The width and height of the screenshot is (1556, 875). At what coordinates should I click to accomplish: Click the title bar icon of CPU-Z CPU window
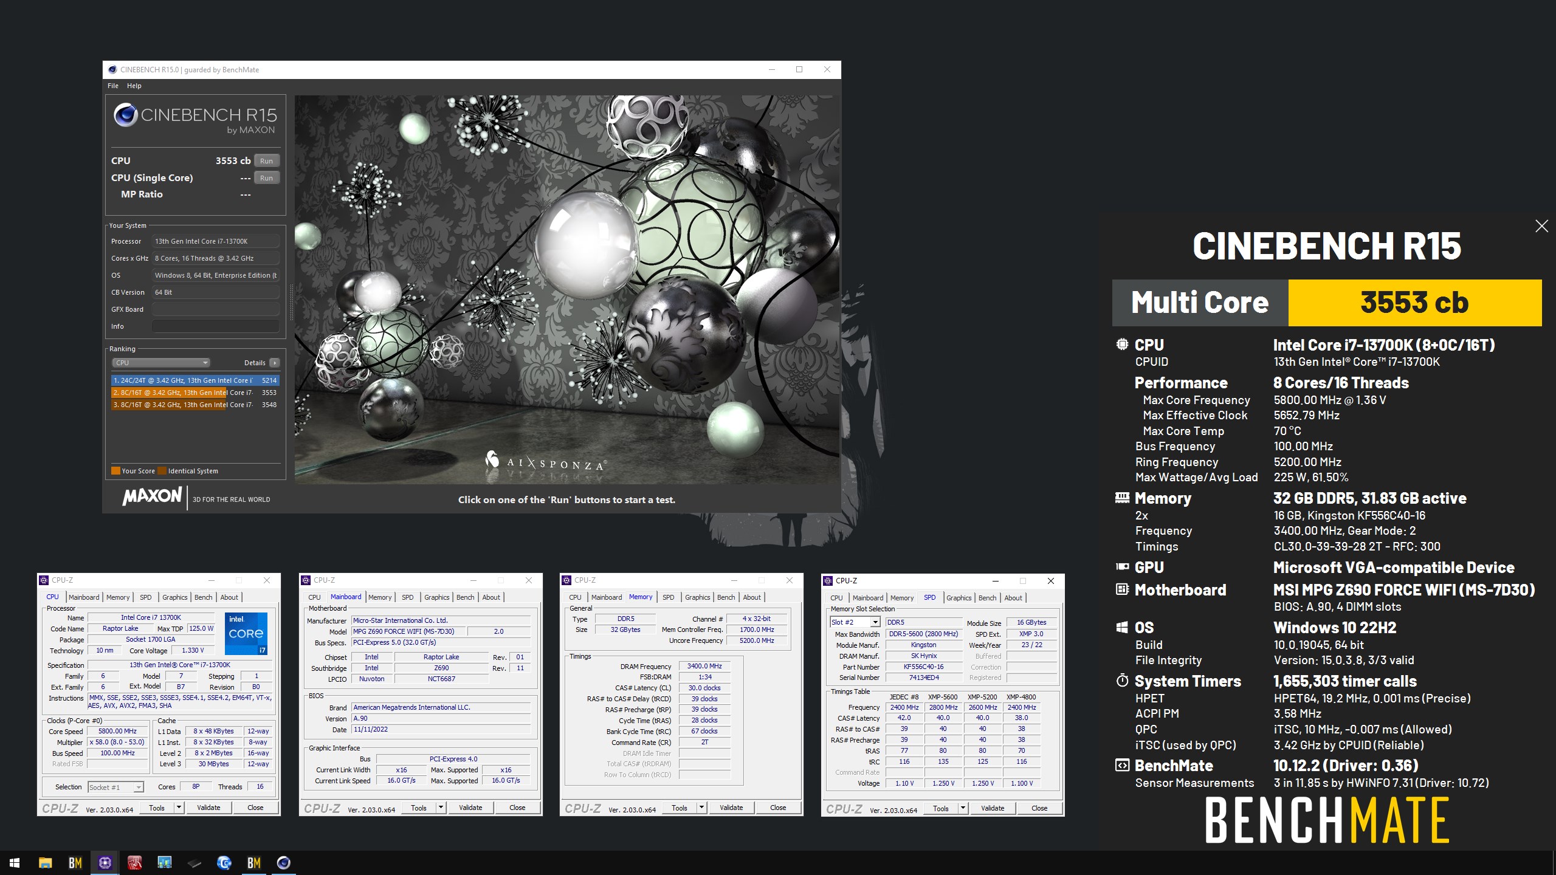[44, 580]
